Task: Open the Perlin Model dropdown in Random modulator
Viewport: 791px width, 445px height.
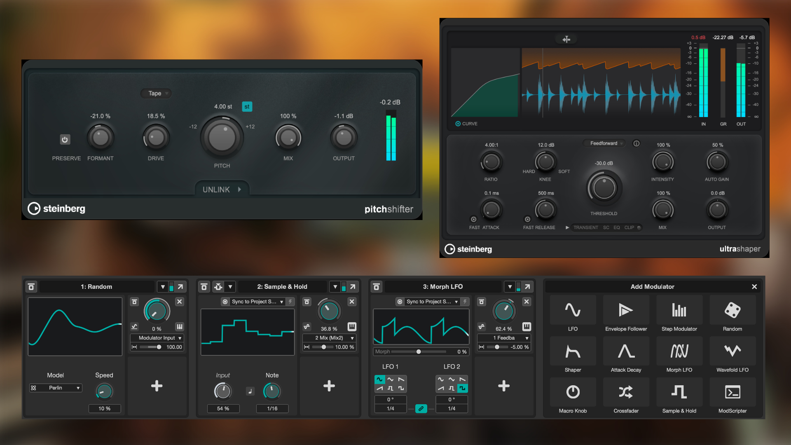Action: [x=56, y=388]
